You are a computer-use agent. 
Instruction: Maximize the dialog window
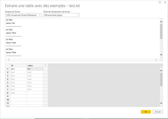tap(160, 2)
